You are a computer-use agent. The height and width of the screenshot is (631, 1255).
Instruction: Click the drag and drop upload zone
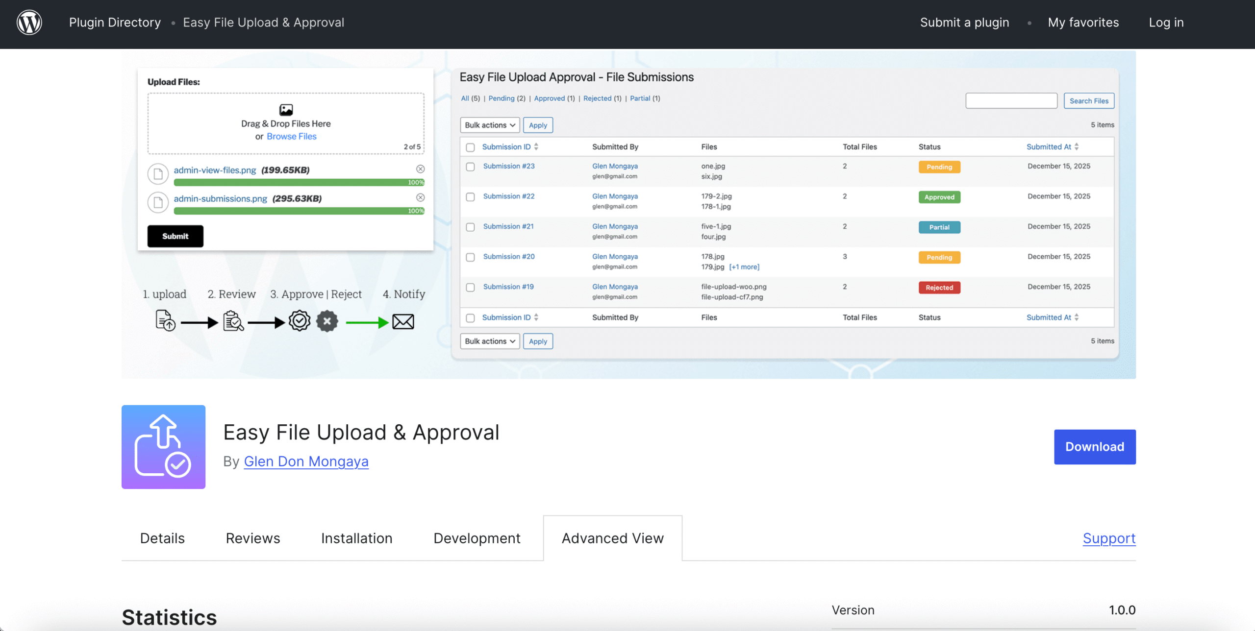[x=286, y=123]
